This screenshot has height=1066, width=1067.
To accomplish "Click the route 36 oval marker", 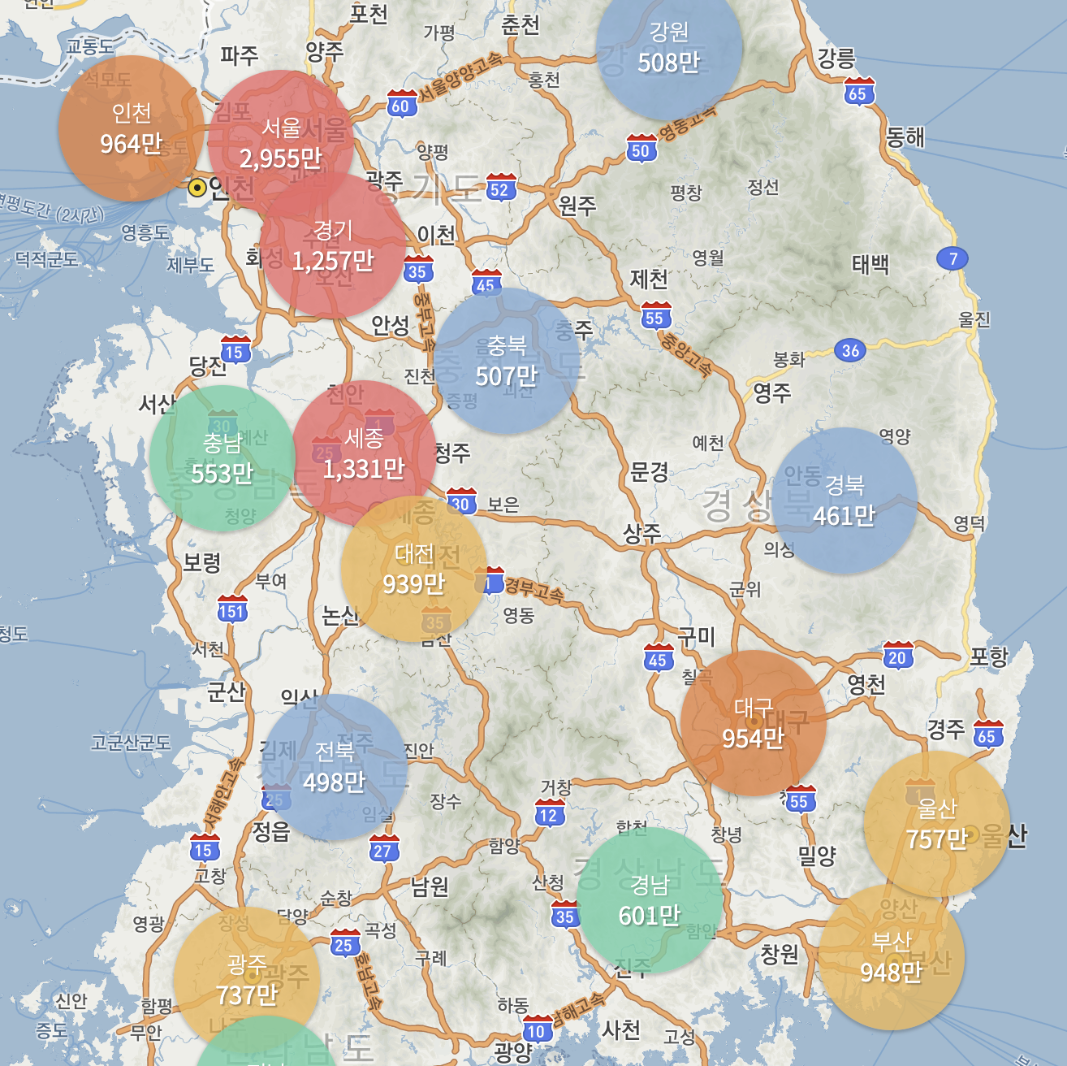I will (850, 350).
